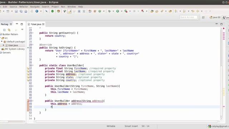Select the src folder in Package Explorer

6,38
